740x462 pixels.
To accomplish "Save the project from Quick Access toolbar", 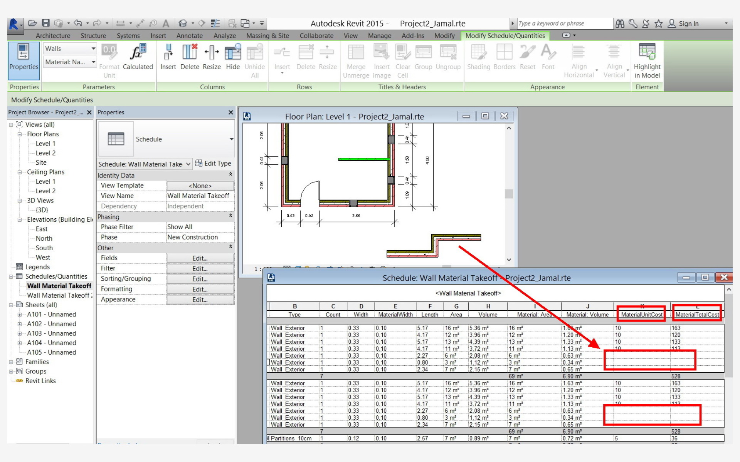I will pos(45,23).
